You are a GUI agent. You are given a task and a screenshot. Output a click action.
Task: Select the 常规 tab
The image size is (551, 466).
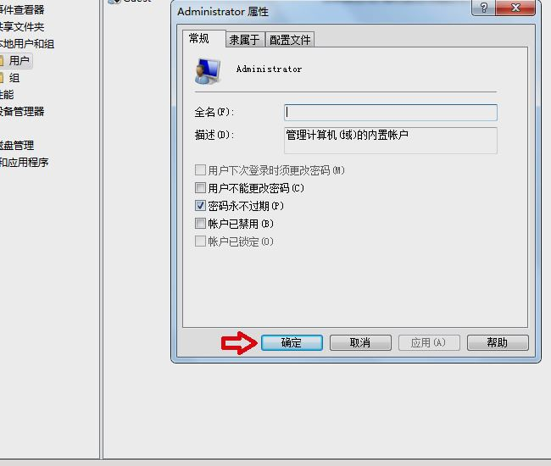point(199,38)
